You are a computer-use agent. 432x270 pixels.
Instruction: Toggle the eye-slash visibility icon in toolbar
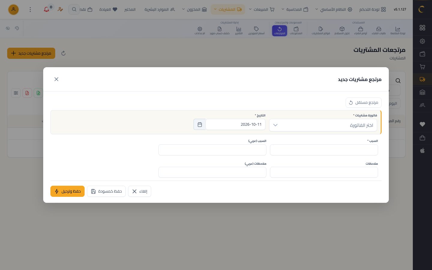click(x=8, y=28)
